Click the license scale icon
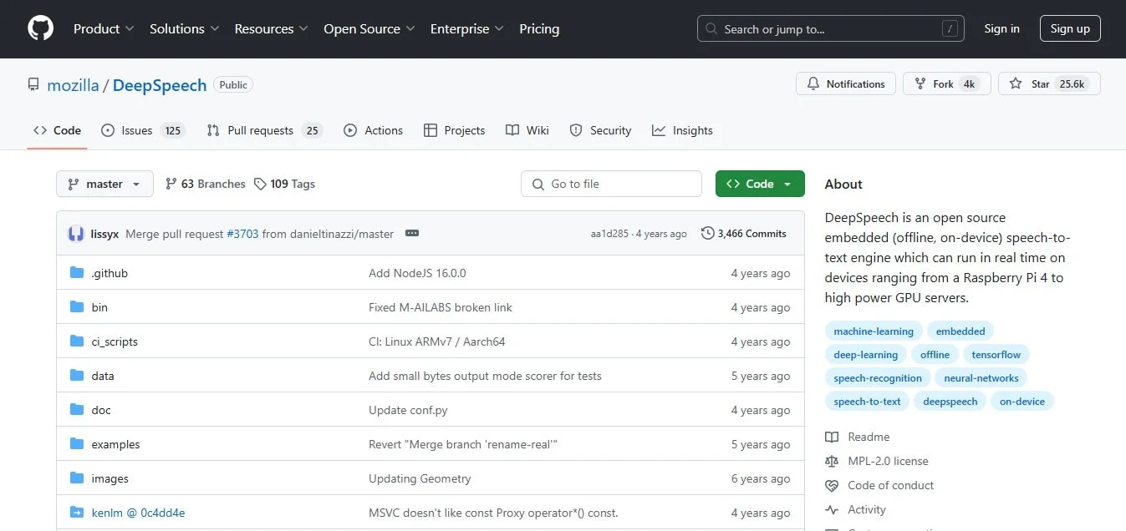The height and width of the screenshot is (531, 1126). [x=832, y=461]
